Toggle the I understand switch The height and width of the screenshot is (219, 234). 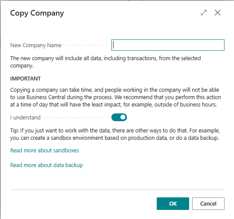click(x=119, y=117)
